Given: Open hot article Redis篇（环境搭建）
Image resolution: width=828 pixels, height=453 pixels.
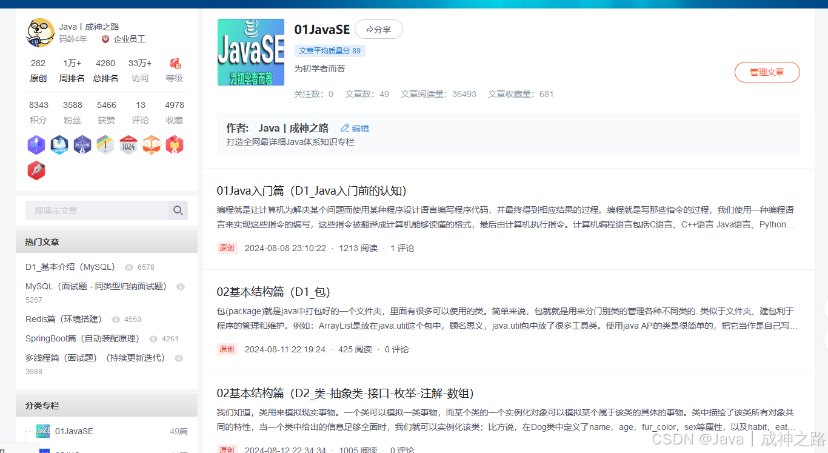Looking at the screenshot, I should click(x=64, y=319).
